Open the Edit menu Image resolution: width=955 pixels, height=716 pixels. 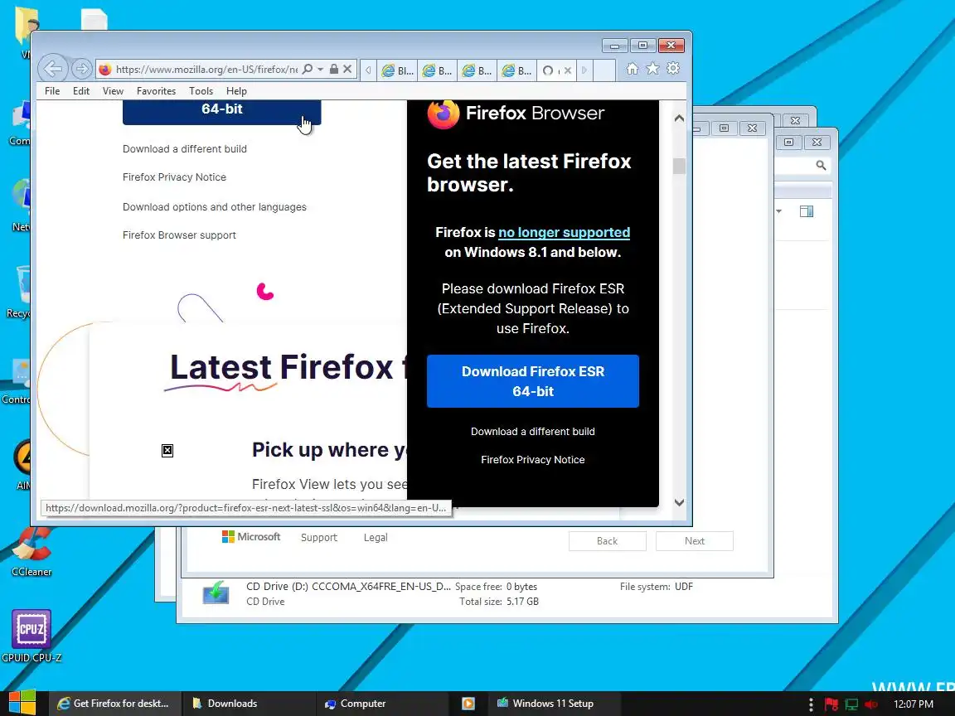pos(81,90)
